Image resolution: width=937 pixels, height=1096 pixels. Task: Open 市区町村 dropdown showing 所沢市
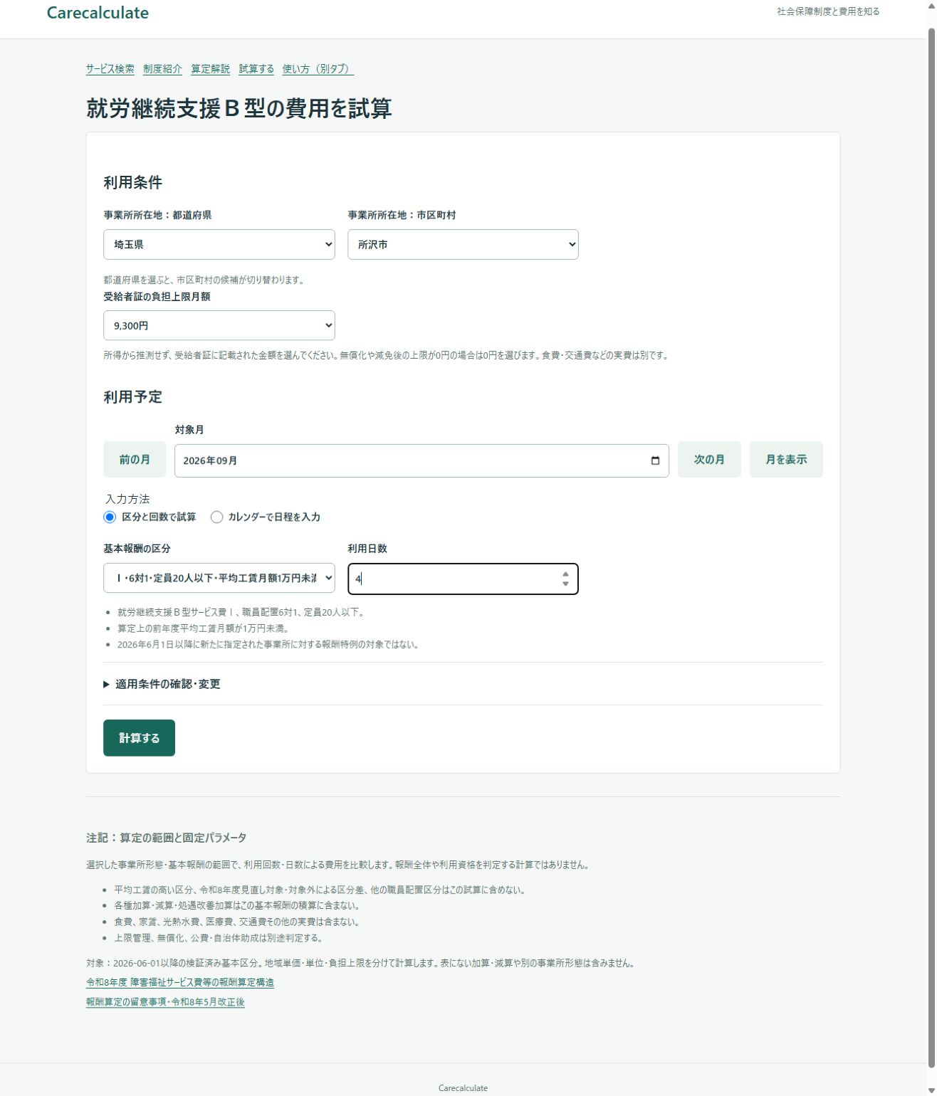[x=463, y=244]
